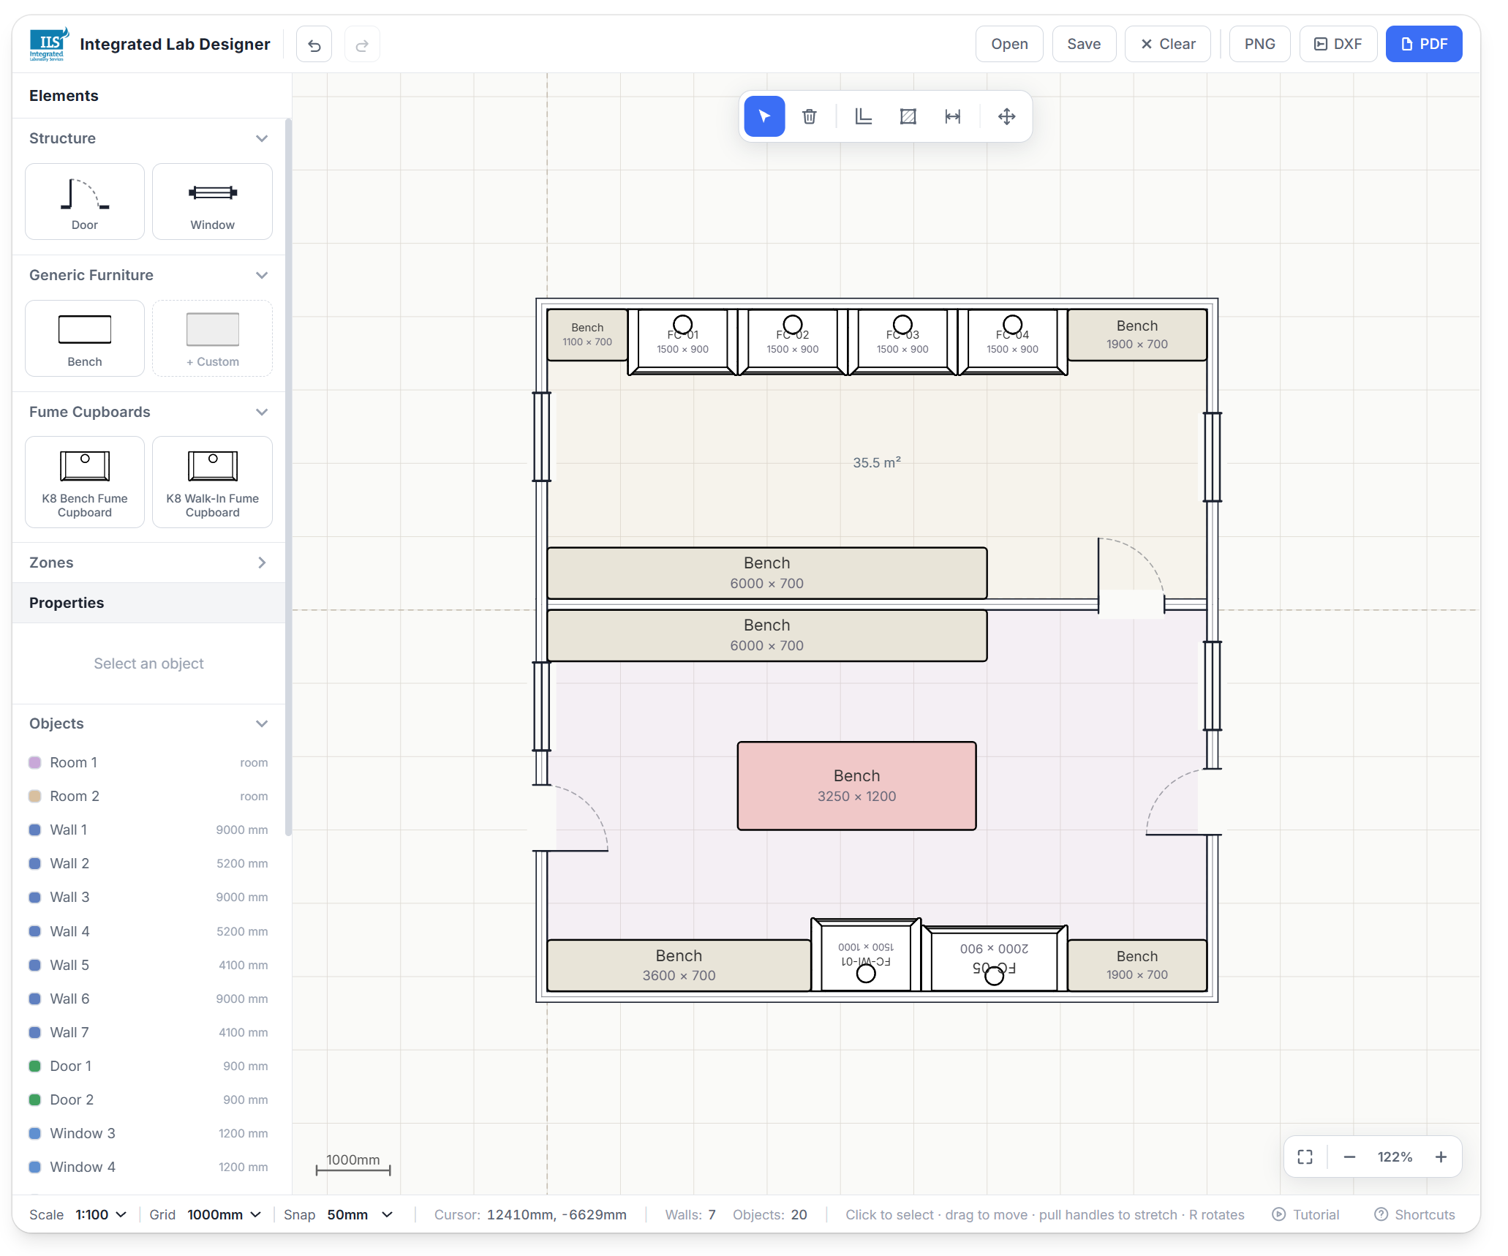The image size is (1508, 1256).
Task: Select Door 2 in the Objects list
Action: [148, 1099]
